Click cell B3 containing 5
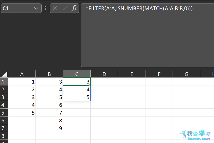Viewport: 214px width, 143px height. point(49,97)
